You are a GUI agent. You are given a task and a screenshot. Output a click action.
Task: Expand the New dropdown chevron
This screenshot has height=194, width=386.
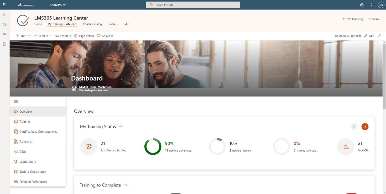click(29, 36)
